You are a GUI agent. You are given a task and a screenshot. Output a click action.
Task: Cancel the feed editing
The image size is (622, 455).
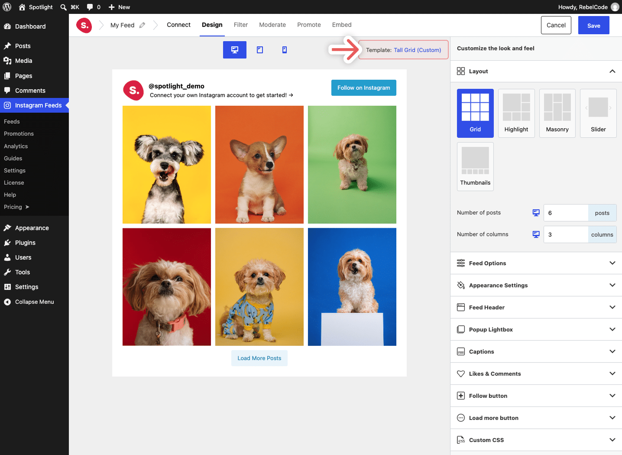(x=556, y=25)
